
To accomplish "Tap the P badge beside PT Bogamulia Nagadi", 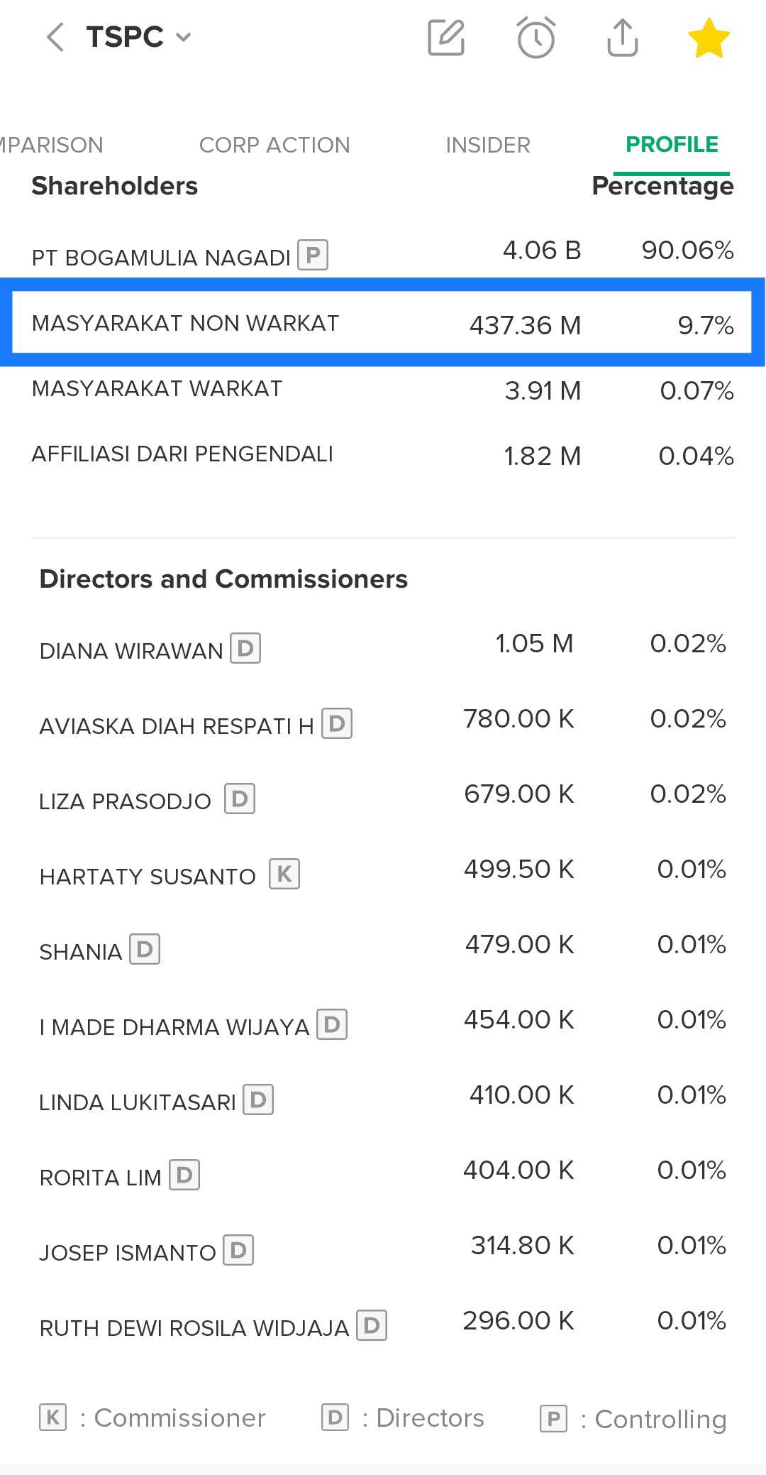I will [313, 255].
